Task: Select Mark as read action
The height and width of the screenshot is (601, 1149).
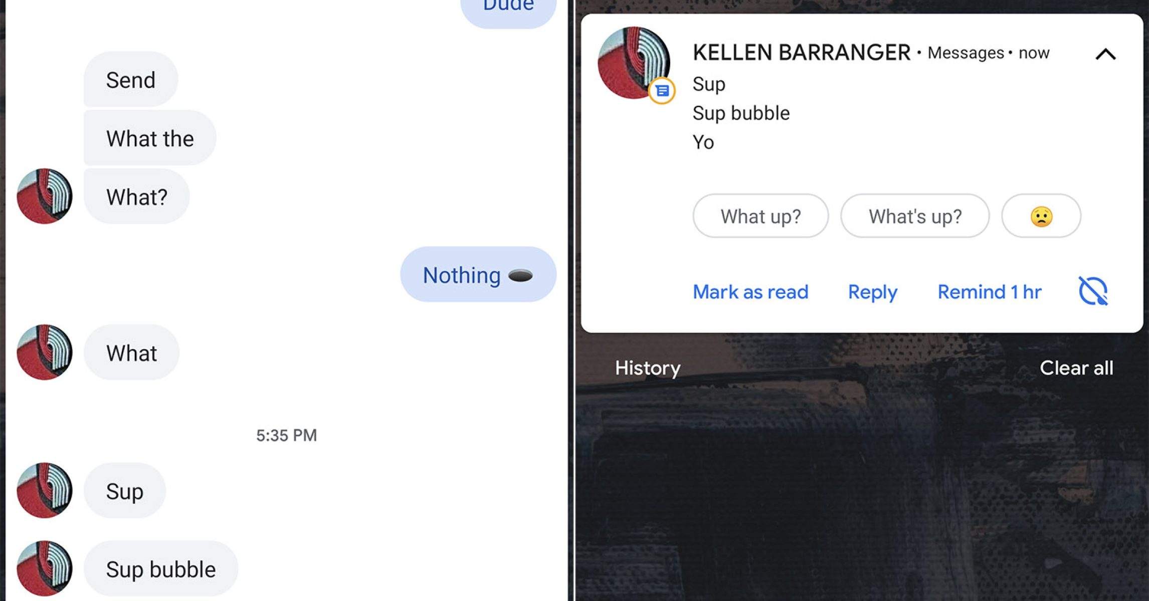Action: (x=750, y=292)
